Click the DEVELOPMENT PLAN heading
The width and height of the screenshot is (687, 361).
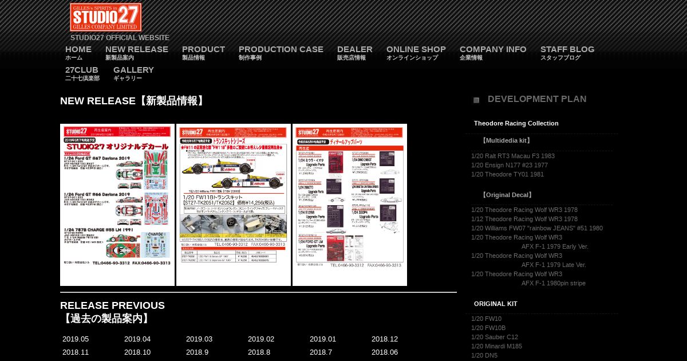[x=537, y=99]
